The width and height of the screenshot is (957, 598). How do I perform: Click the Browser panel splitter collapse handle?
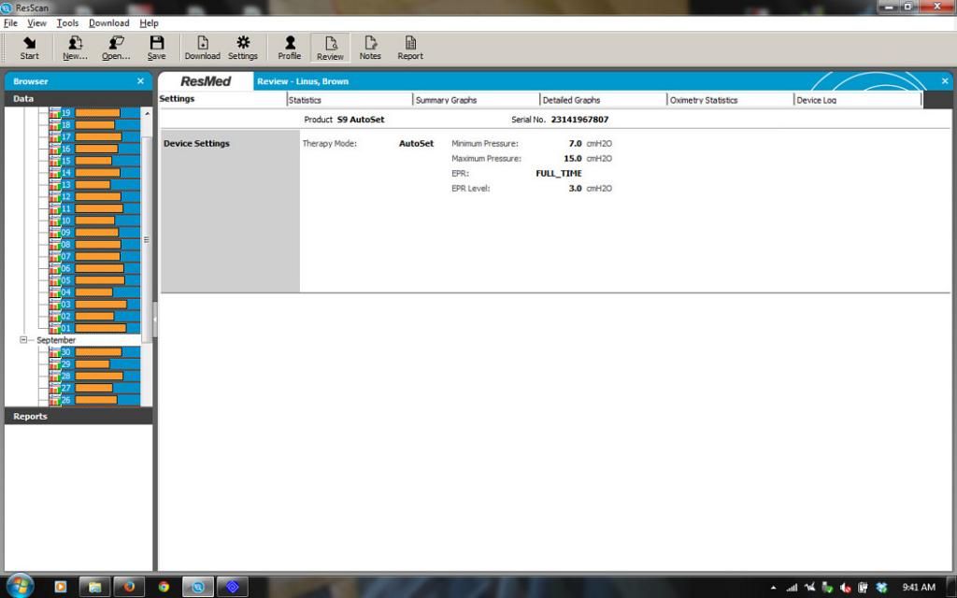(x=155, y=319)
